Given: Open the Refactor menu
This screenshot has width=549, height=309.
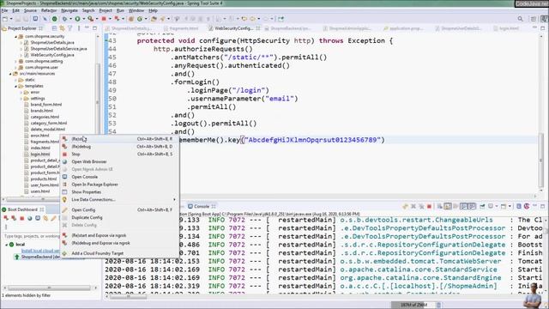Looking at the screenshot, I should [x=49, y=10].
